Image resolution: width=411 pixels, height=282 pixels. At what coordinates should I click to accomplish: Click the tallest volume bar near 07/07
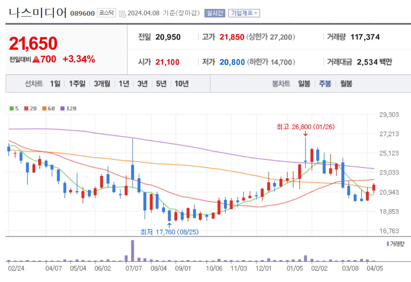tap(133, 251)
